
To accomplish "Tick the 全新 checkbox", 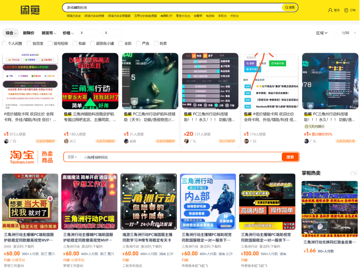I will [121, 43].
